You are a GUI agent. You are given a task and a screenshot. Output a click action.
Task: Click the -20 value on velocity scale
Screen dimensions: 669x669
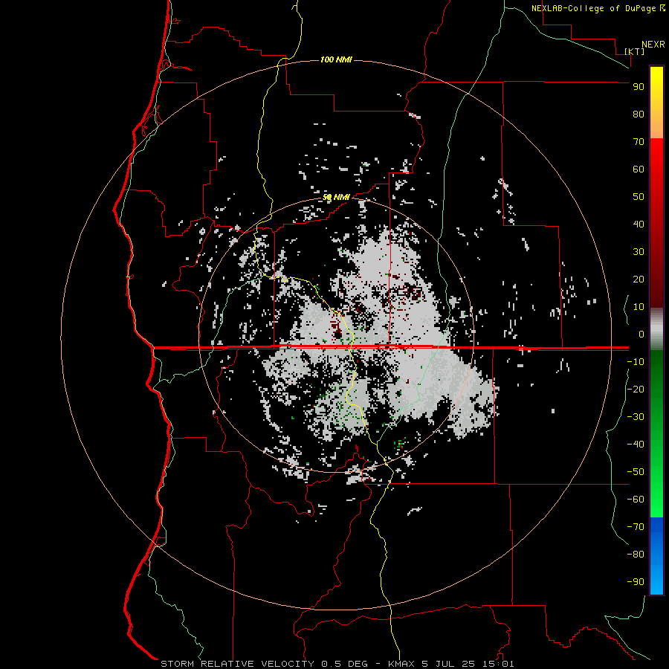click(x=636, y=389)
